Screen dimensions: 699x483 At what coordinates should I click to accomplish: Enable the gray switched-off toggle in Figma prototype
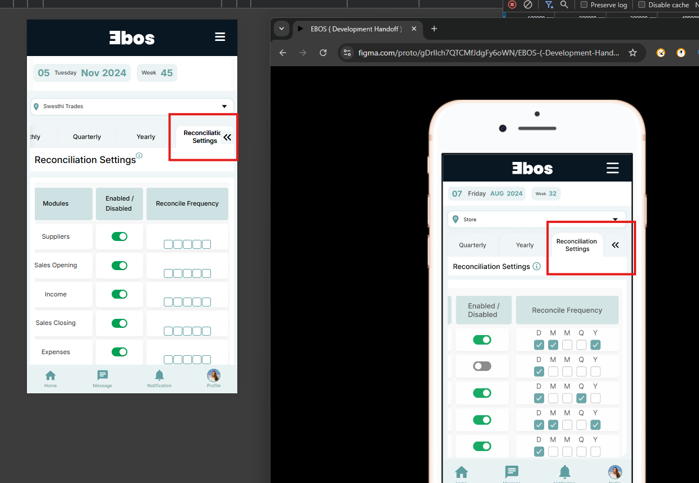click(x=482, y=366)
